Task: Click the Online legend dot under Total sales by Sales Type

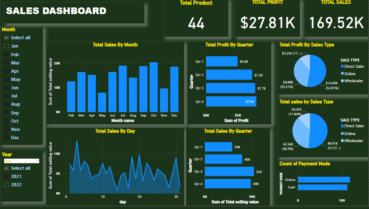Action: click(342, 133)
